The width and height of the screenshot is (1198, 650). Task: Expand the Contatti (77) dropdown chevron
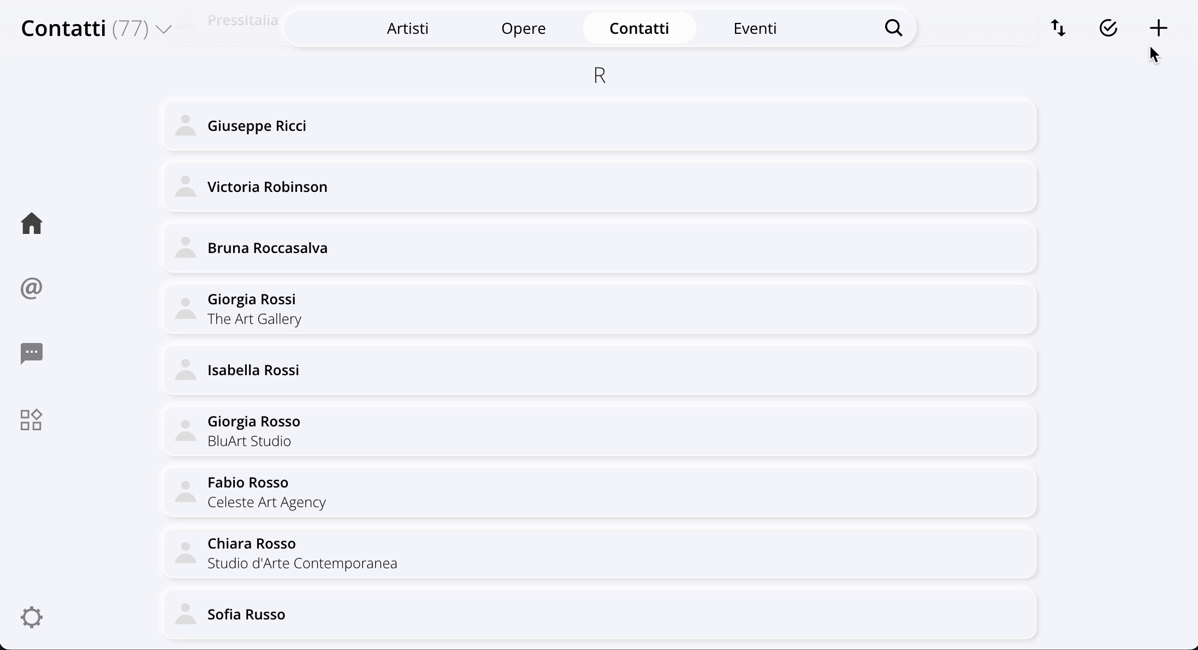pyautogui.click(x=164, y=29)
